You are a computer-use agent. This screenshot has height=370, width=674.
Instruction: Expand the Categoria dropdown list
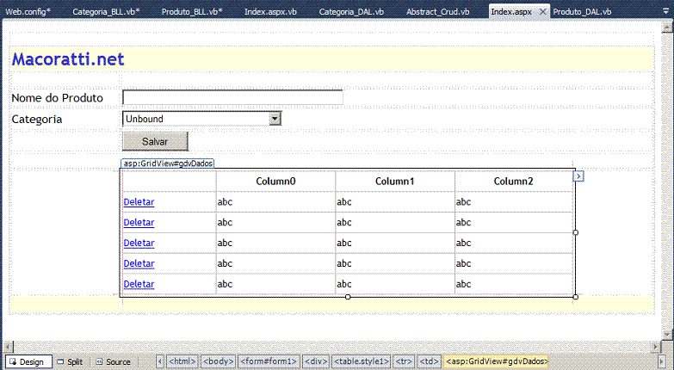[x=275, y=119]
